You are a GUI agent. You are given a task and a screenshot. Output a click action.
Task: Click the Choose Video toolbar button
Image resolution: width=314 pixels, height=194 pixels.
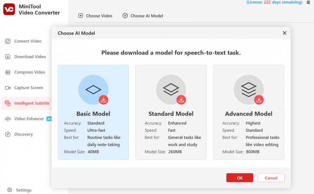(95, 16)
